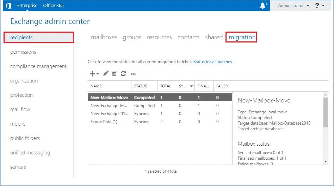Open Status for all batches link
334x186 pixels.
click(x=212, y=62)
